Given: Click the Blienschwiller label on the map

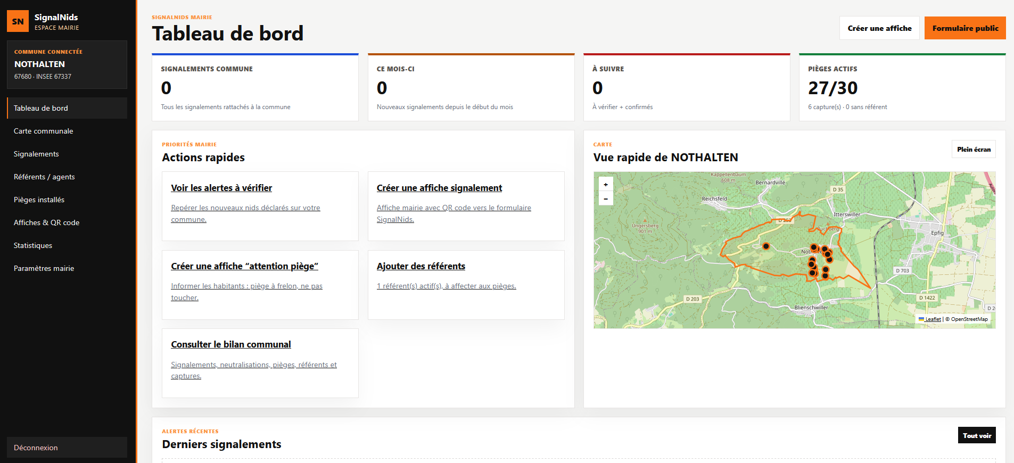Looking at the screenshot, I should point(811,308).
